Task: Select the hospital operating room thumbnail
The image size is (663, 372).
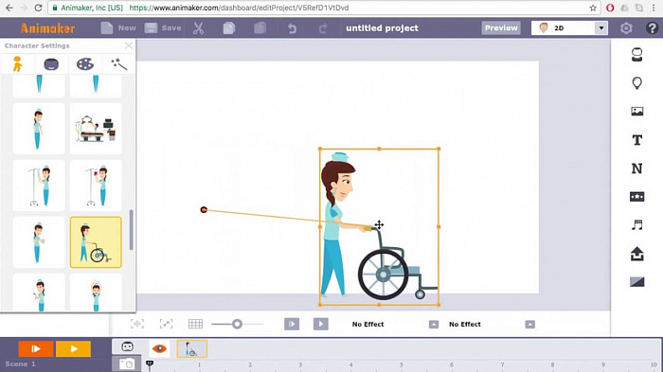Action: 96,129
